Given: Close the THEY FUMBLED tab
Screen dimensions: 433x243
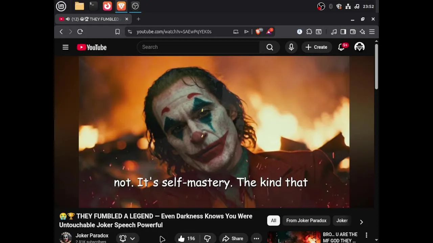Looking at the screenshot, I should 127,19.
